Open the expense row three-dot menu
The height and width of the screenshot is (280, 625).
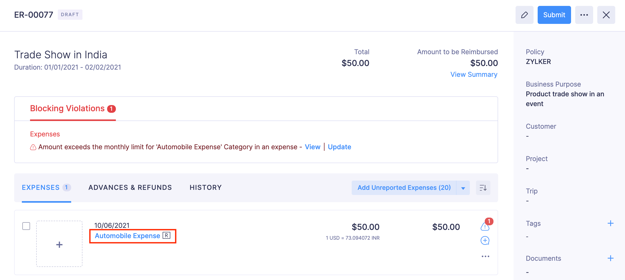(485, 256)
